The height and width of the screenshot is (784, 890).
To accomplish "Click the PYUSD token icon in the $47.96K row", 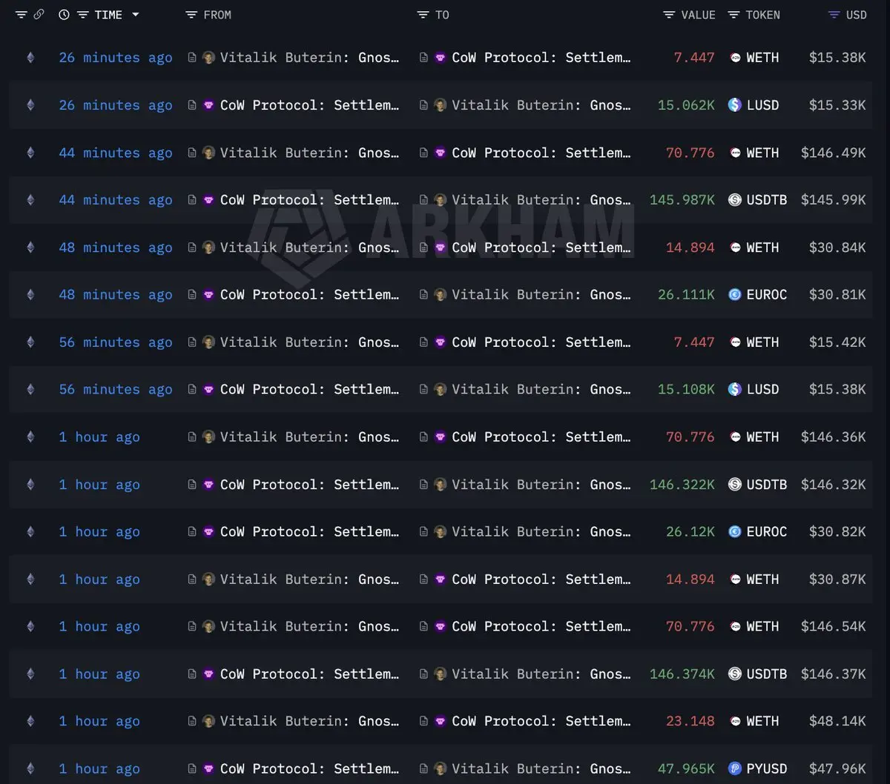I will click(735, 768).
